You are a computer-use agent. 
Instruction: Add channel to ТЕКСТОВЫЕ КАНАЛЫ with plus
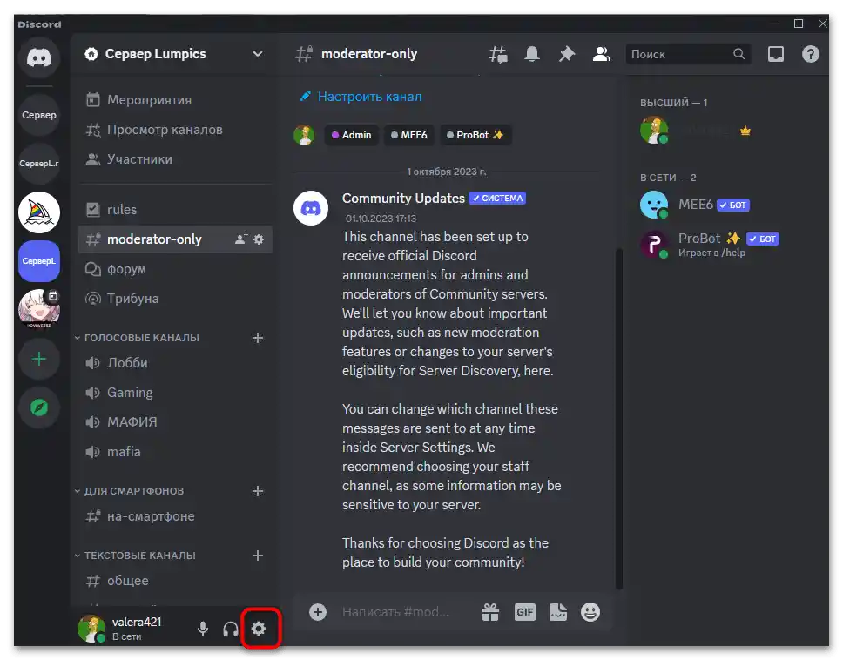(x=258, y=556)
